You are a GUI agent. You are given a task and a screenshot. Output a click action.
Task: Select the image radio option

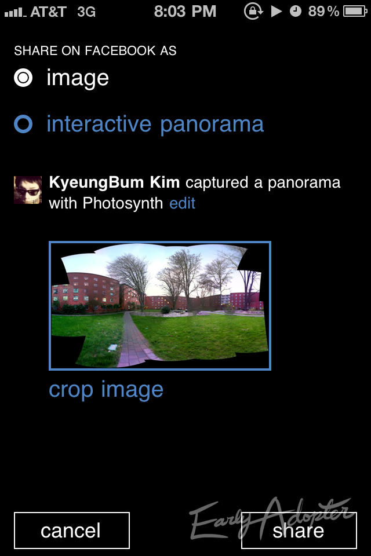tap(23, 78)
